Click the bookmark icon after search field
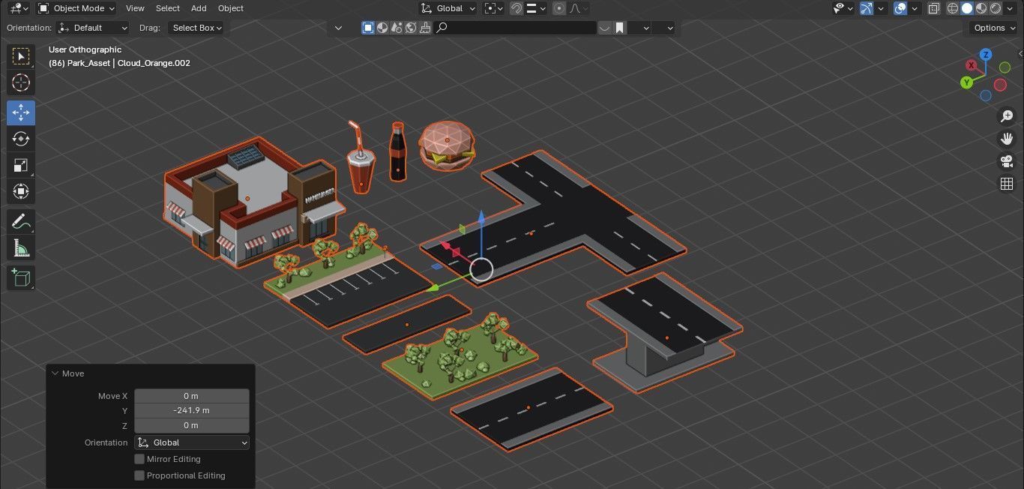This screenshot has width=1024, height=489. point(620,28)
